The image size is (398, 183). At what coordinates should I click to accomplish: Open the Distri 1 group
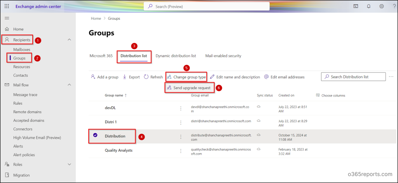(x=111, y=122)
